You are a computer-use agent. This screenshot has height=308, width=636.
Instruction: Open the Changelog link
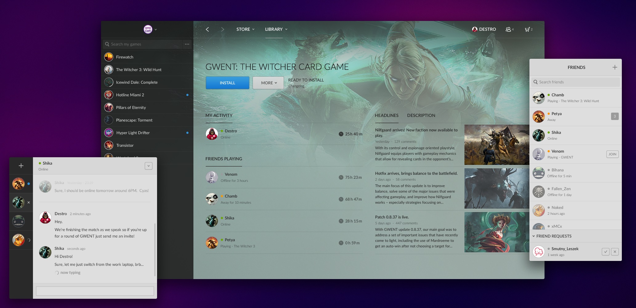click(x=296, y=86)
